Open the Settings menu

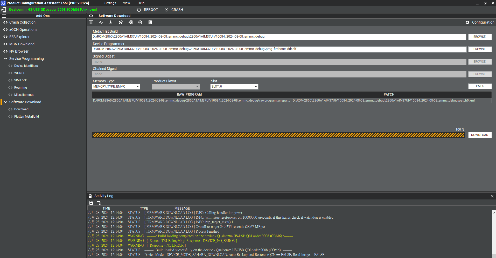click(x=110, y=3)
